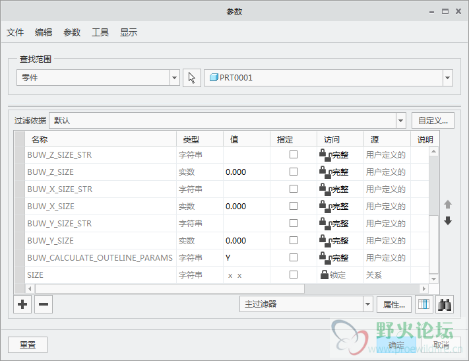Open the column setup table icon
Image resolution: width=469 pixels, height=361 pixels.
pyautogui.click(x=424, y=304)
